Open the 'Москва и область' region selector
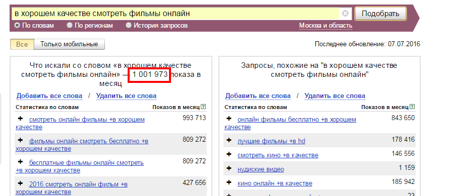 325,26
